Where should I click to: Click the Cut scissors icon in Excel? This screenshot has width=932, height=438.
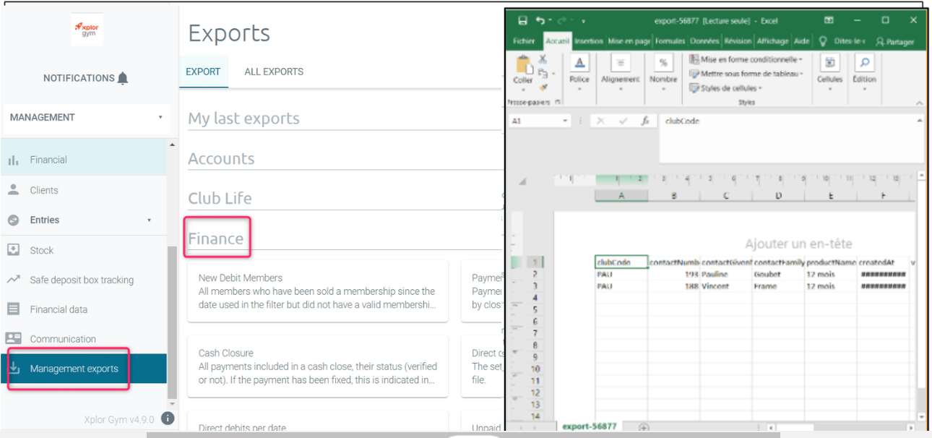[x=543, y=59]
